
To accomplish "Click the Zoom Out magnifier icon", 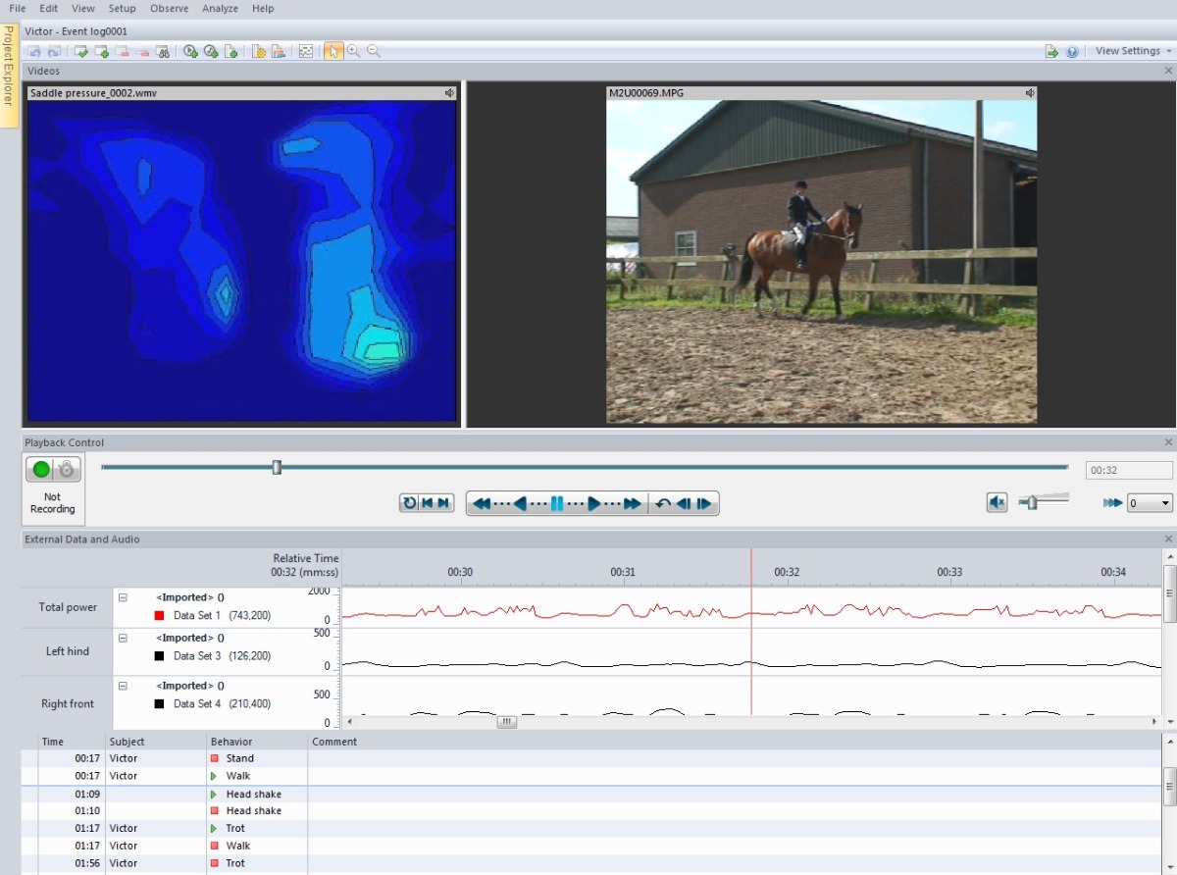I will click(374, 52).
